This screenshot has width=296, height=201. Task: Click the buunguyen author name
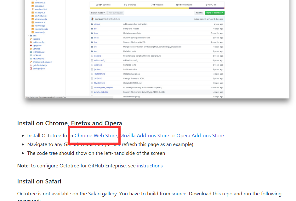coord(99,19)
